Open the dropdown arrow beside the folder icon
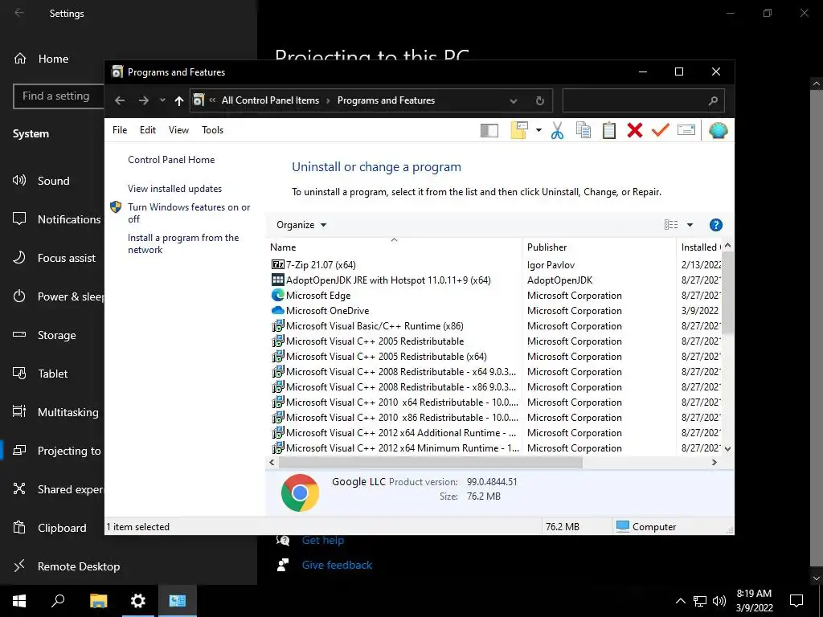This screenshot has height=617, width=823. click(538, 130)
